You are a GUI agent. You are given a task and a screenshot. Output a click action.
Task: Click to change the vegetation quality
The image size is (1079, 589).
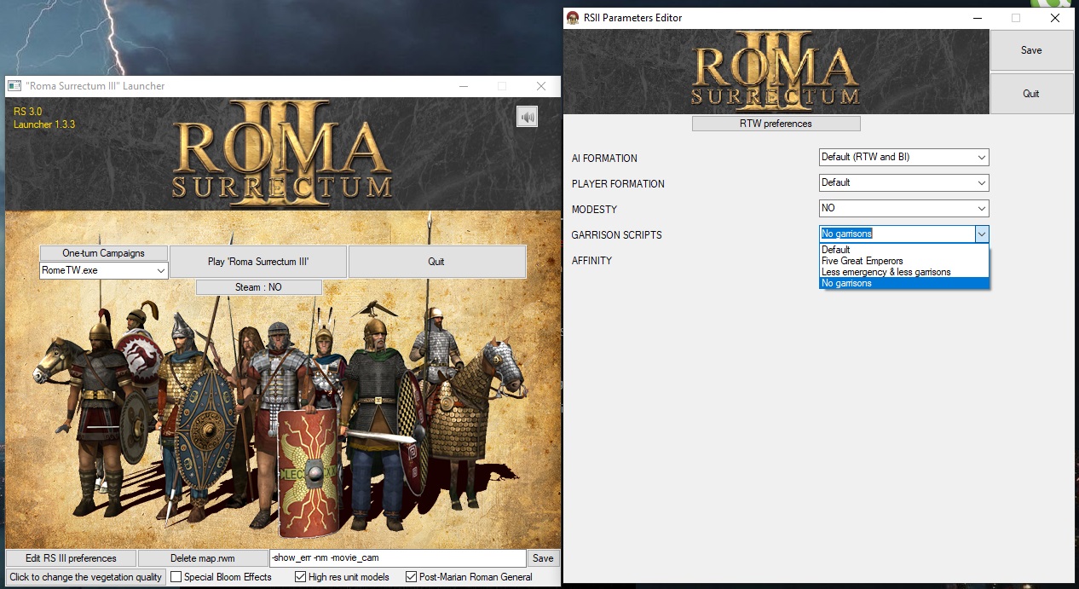point(85,577)
